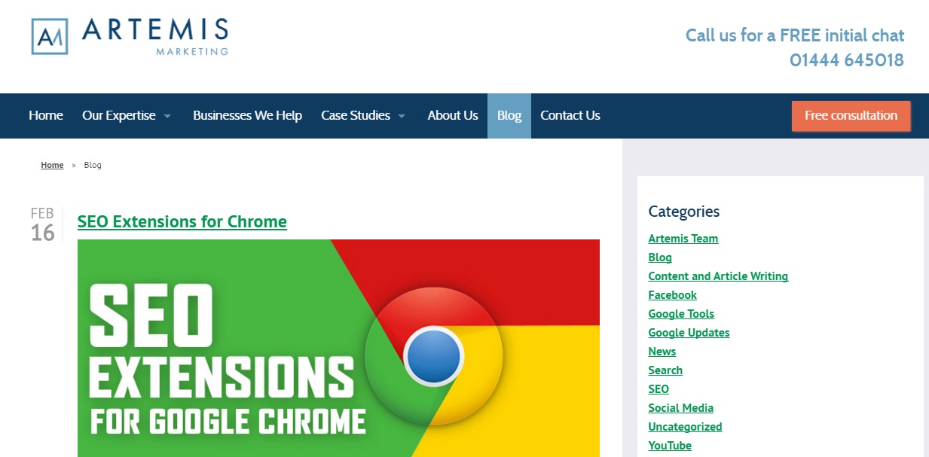Click the Free consultation button
929x457 pixels.
(851, 116)
